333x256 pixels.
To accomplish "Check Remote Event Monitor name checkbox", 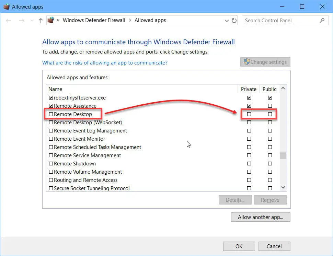I will click(x=51, y=139).
